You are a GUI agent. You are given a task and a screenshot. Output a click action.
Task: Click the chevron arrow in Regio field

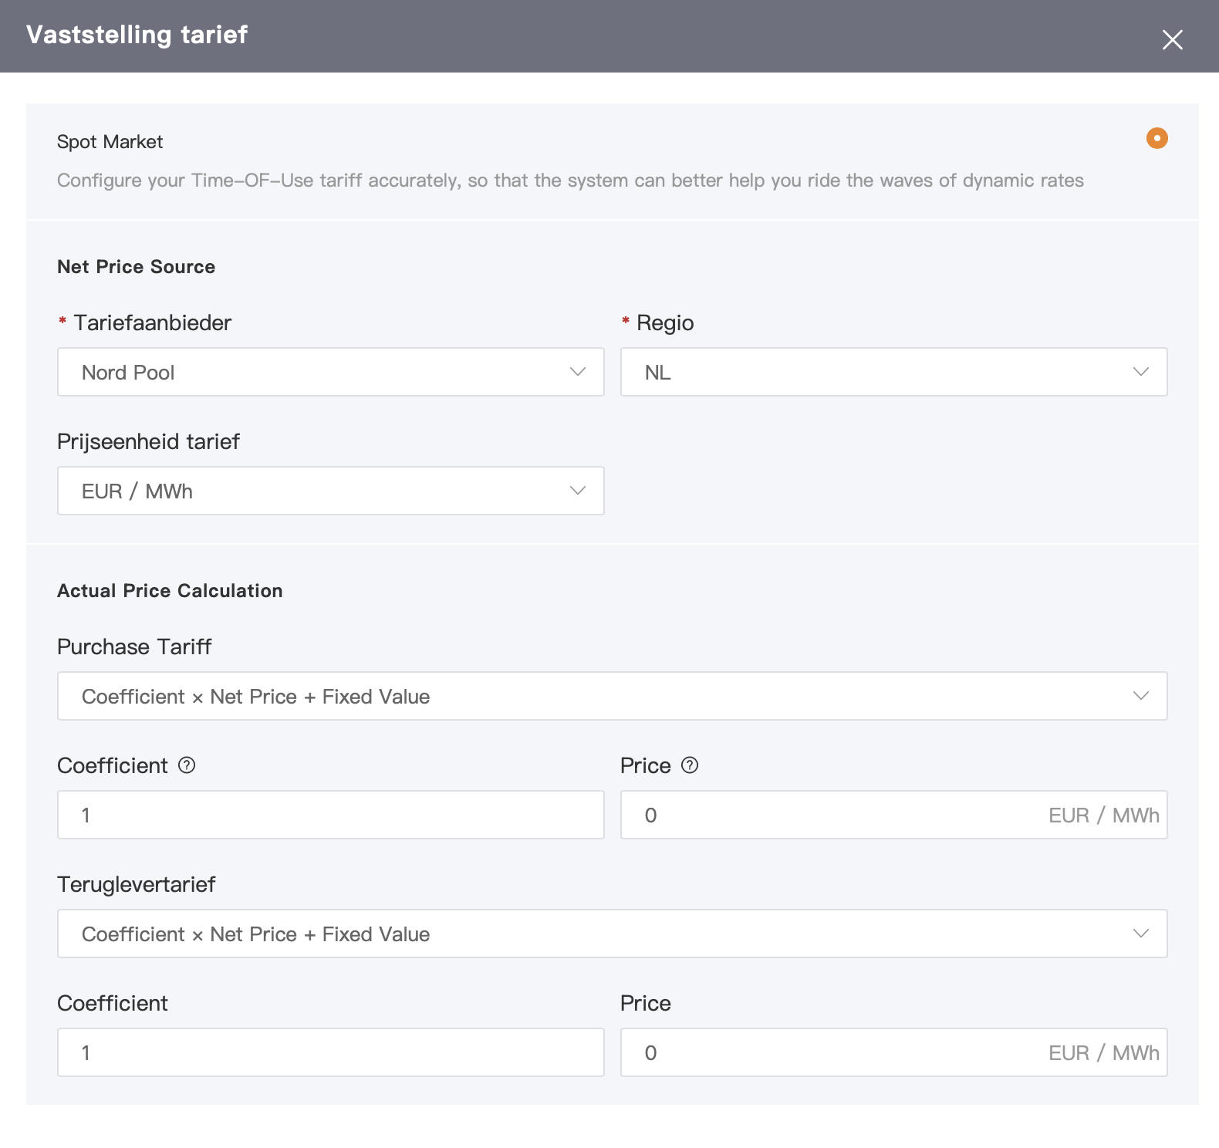click(x=1141, y=372)
